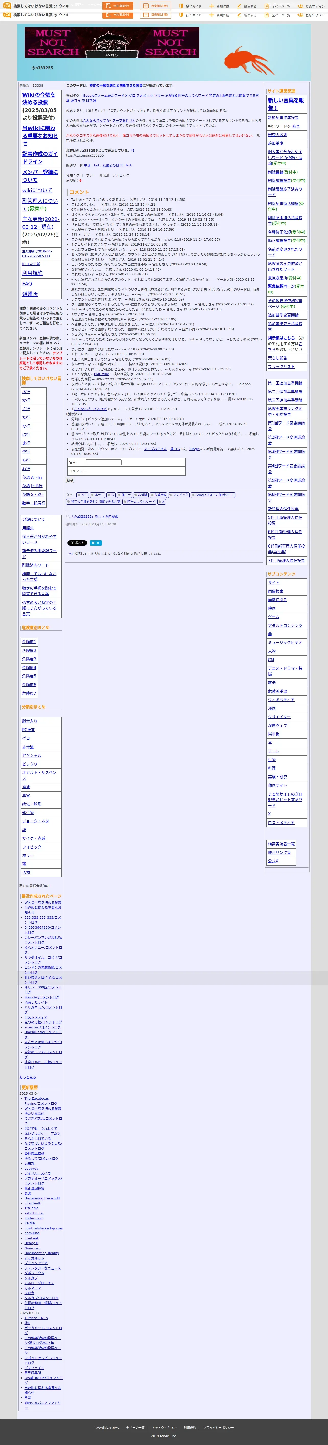This screenshot has height=1445, width=328.
Task: Open the 避難所 link
Action: click(30, 294)
